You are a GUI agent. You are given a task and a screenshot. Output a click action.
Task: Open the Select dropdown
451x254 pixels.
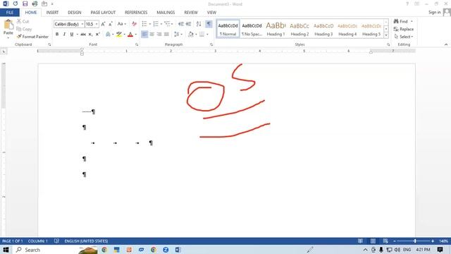(x=404, y=37)
